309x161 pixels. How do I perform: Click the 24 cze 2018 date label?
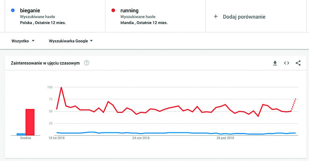(x=141, y=138)
